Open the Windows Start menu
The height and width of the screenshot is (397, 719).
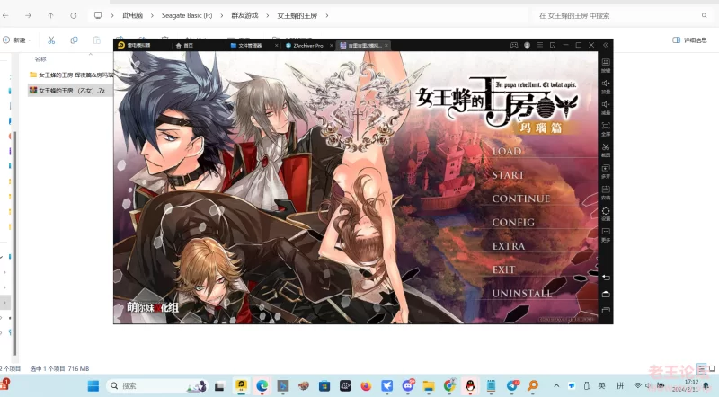(x=93, y=386)
